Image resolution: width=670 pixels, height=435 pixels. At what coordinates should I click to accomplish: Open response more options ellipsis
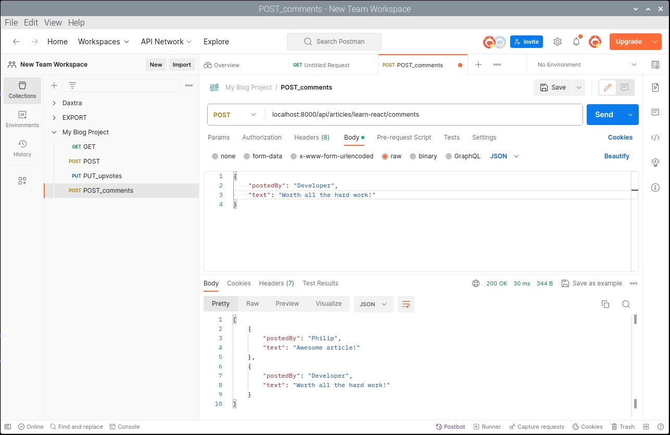(634, 283)
